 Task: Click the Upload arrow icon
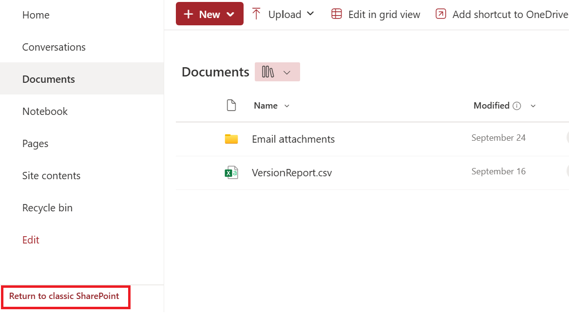click(x=256, y=14)
